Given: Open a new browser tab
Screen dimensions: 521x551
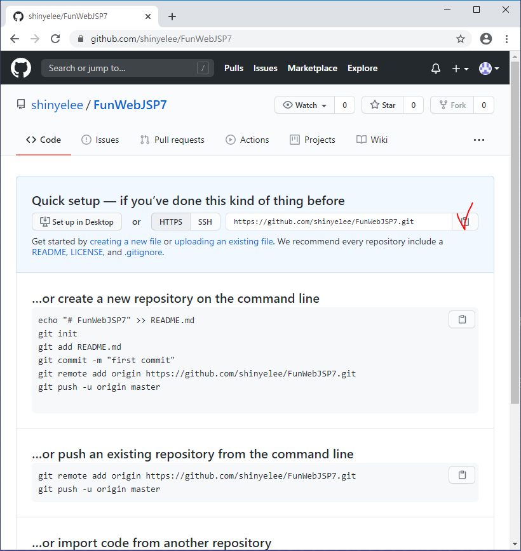Looking at the screenshot, I should [172, 17].
